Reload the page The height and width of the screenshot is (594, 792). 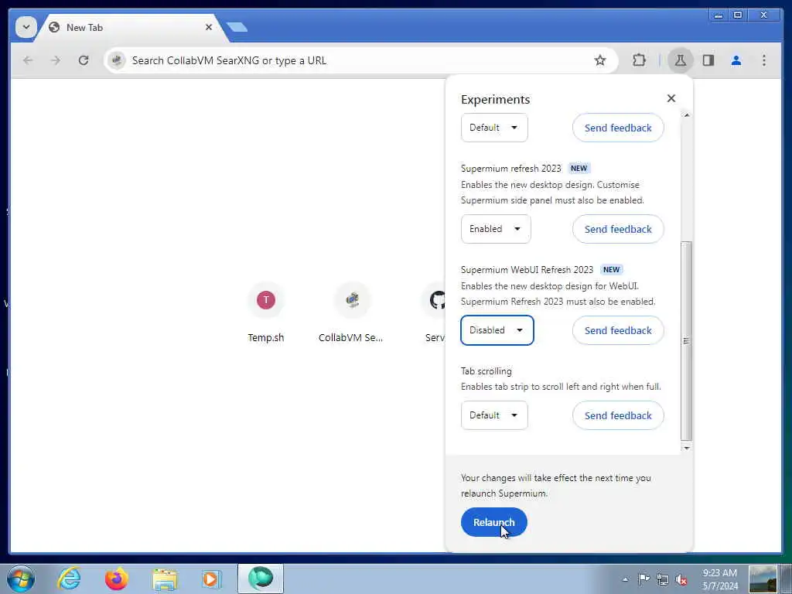[84, 60]
